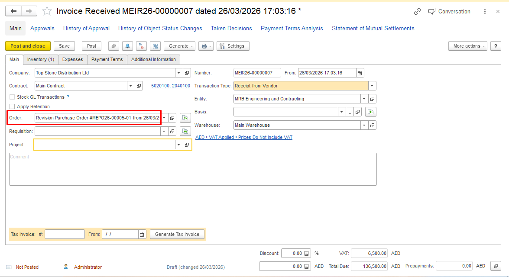Copy the document link using the chain icon
Screen dimensions: 509x277
click(417, 12)
